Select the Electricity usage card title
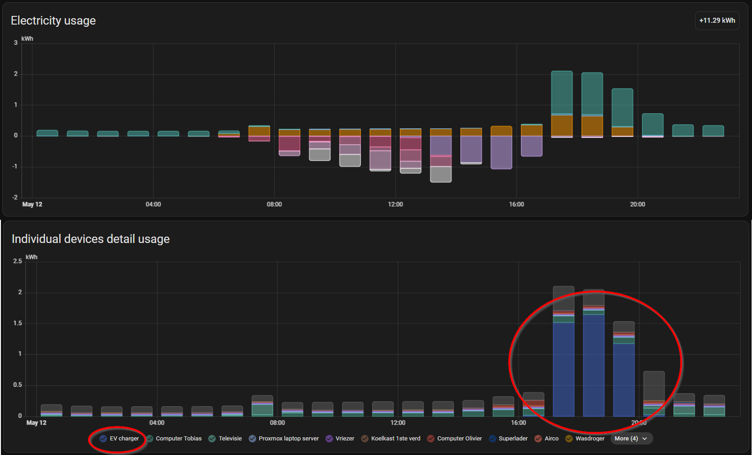This screenshot has width=752, height=455. pyautogui.click(x=53, y=20)
